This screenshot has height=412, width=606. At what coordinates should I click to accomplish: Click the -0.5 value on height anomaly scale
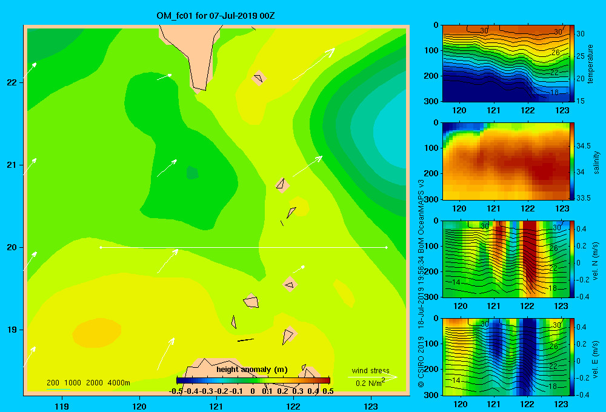(176, 391)
